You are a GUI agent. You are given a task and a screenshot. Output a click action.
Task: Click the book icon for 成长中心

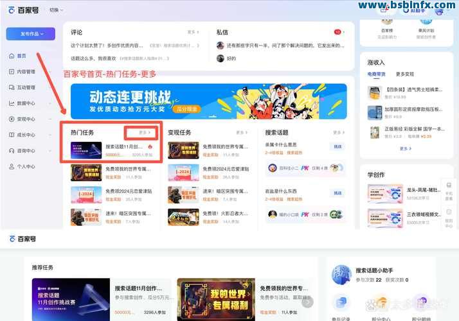[x=12, y=135]
